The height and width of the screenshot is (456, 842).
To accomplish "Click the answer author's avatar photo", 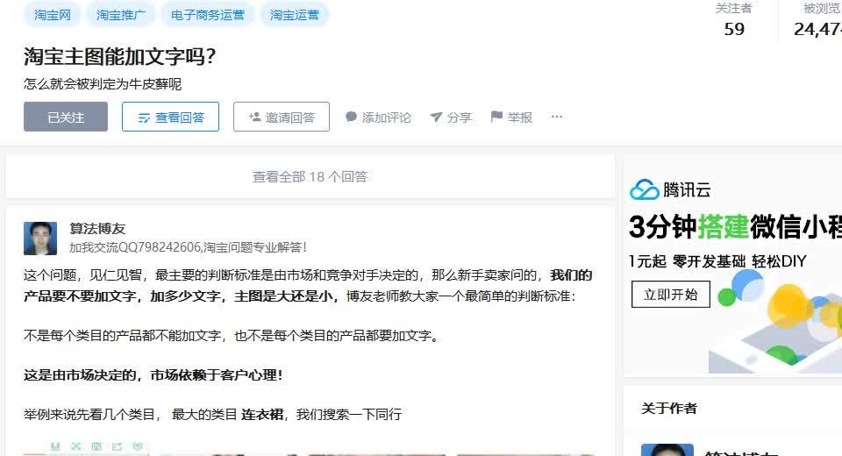I will 40,238.
